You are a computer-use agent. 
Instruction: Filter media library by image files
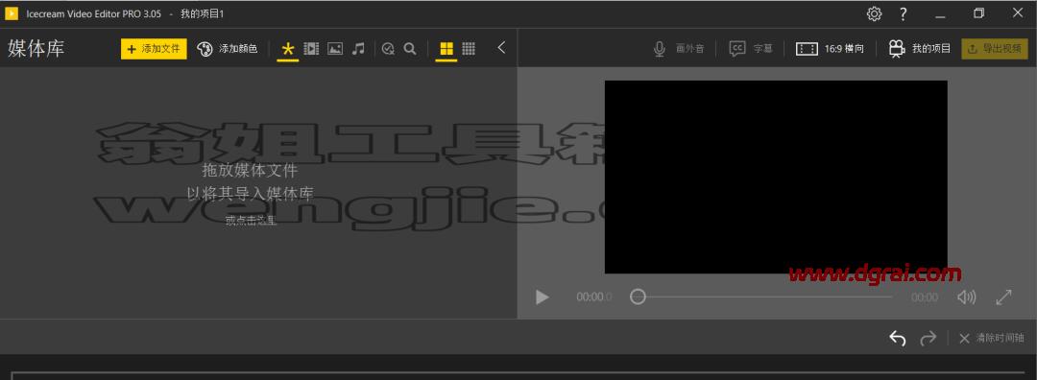click(335, 49)
